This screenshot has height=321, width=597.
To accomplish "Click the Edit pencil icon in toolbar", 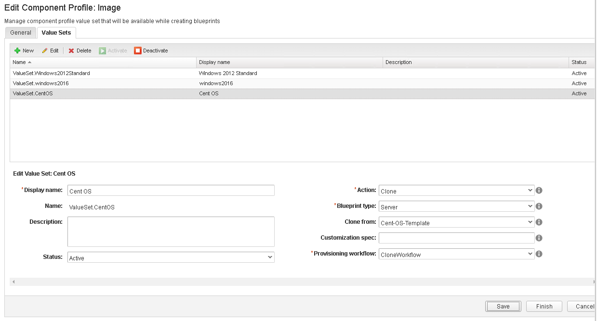I will [x=45, y=51].
